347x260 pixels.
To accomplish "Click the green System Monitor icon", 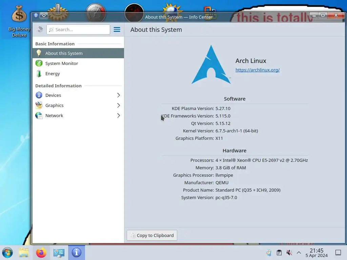I will tap(39, 63).
